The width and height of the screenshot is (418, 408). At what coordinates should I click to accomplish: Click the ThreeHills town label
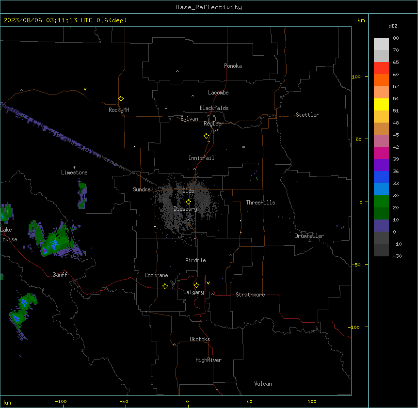pos(260,203)
